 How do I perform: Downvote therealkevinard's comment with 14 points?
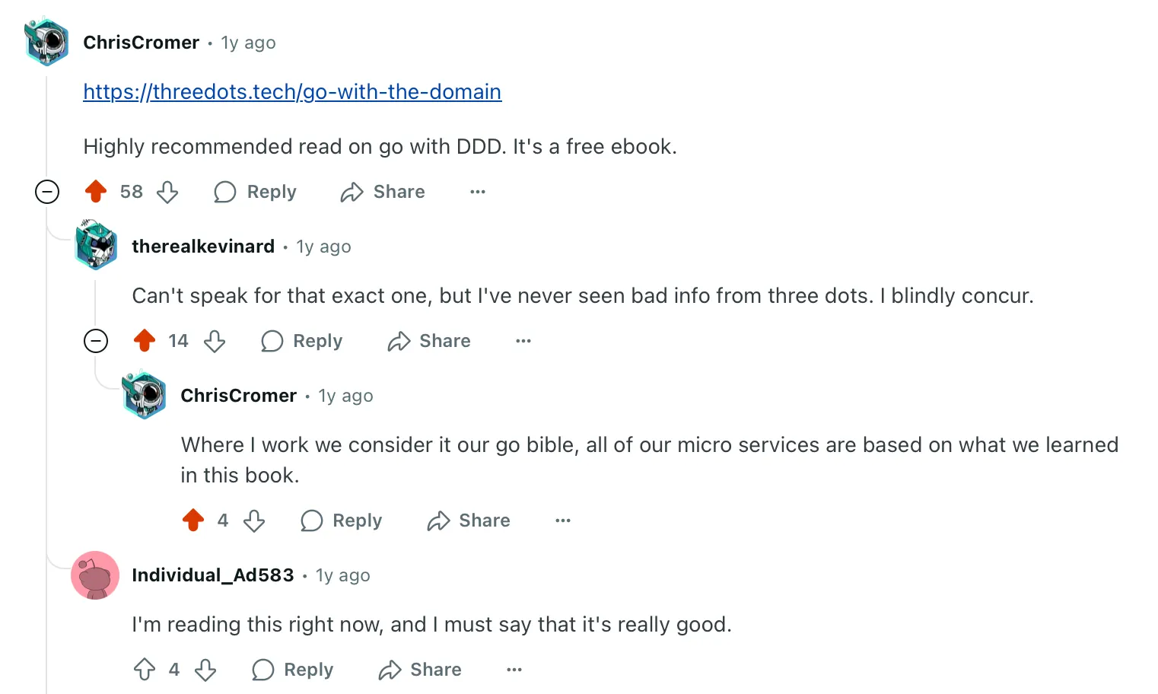coord(215,341)
